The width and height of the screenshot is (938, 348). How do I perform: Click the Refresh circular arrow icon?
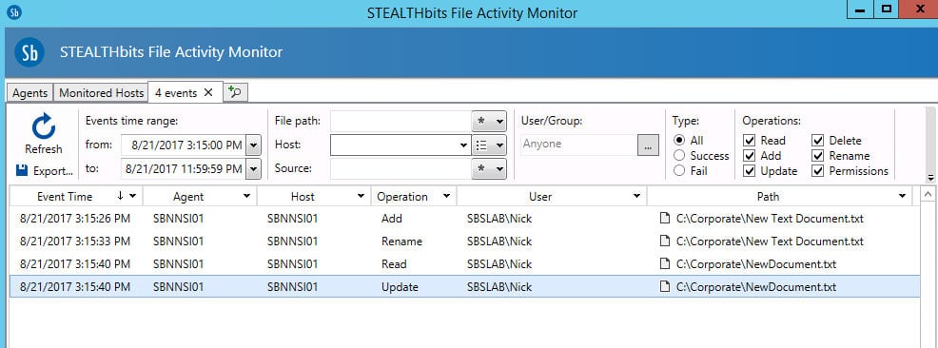[43, 126]
